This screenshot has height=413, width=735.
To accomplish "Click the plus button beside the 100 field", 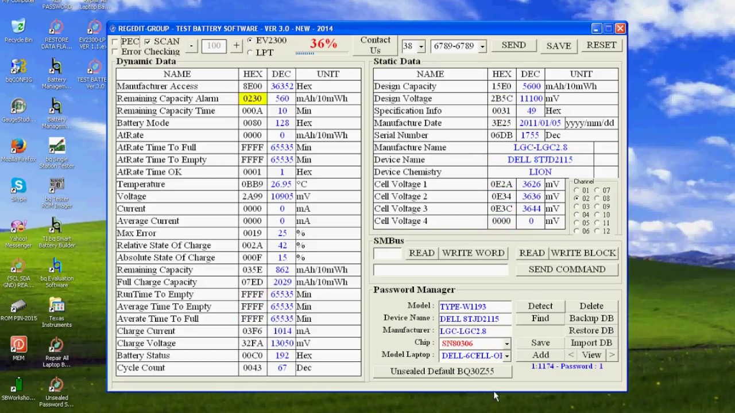I will [236, 46].
